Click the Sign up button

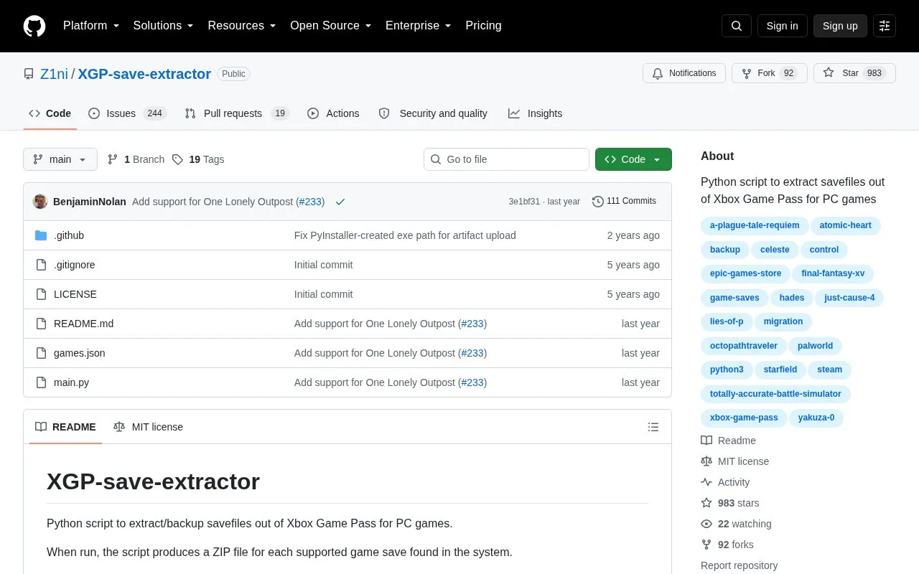coord(840,26)
